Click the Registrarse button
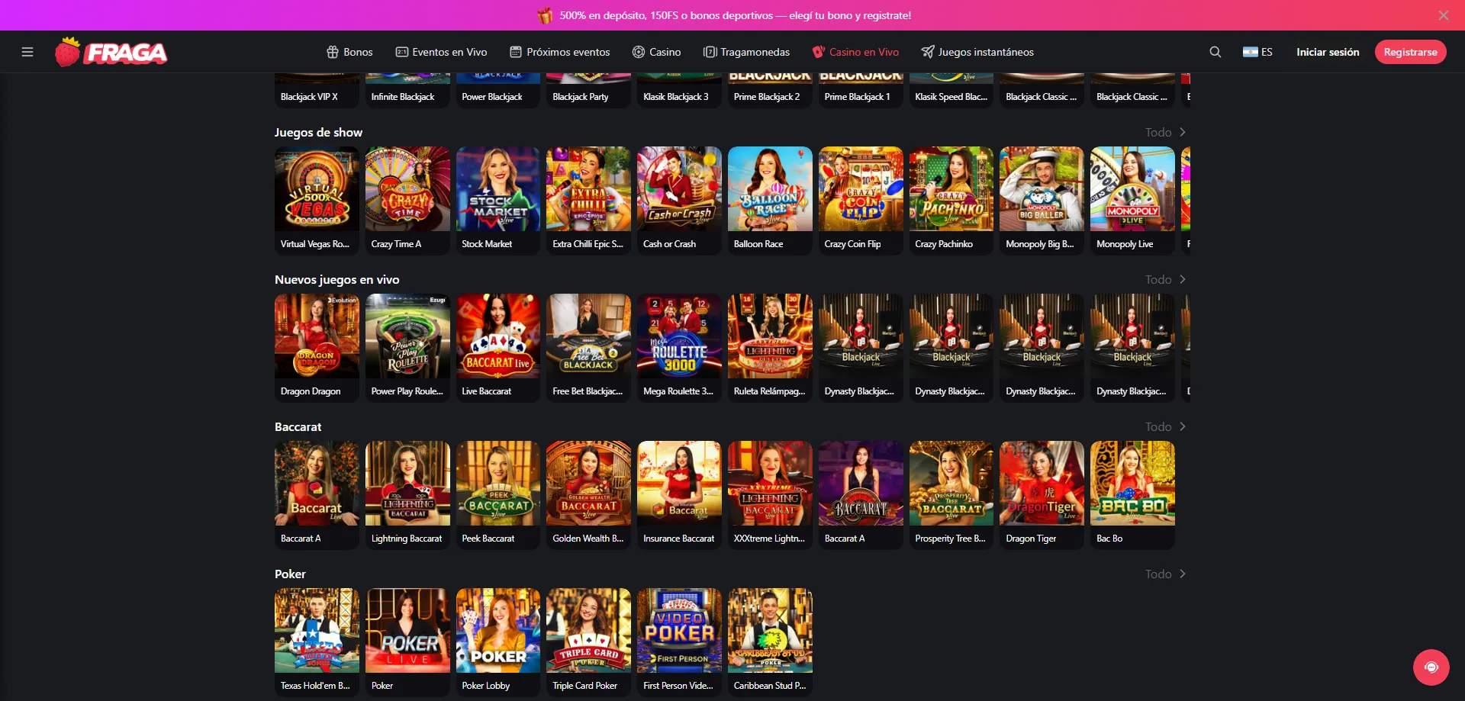Viewport: 1465px width, 701px height. click(1410, 52)
